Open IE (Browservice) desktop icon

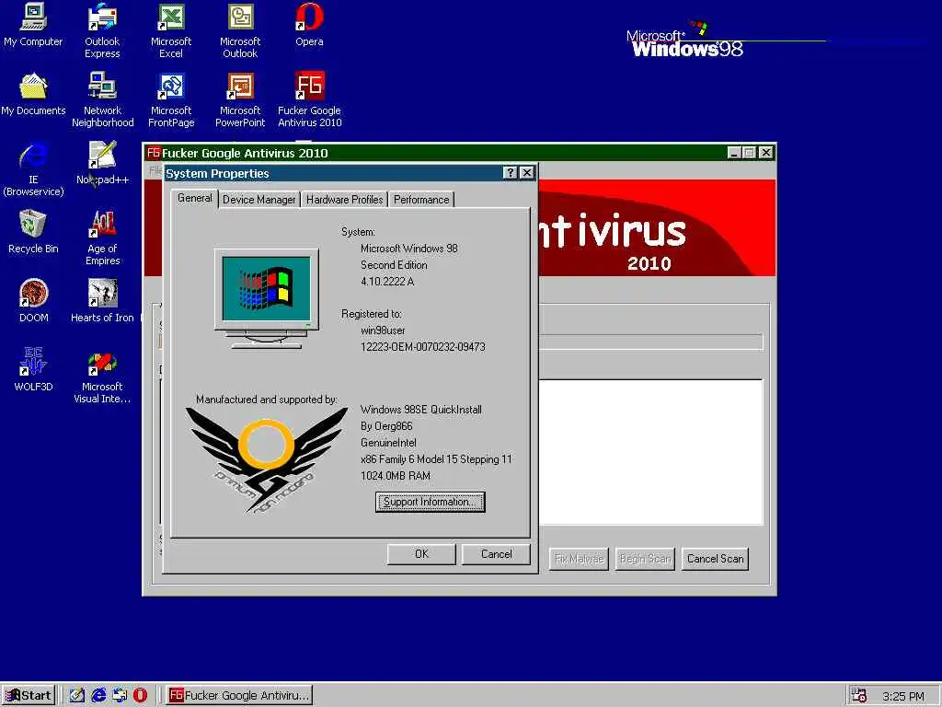coord(33,168)
